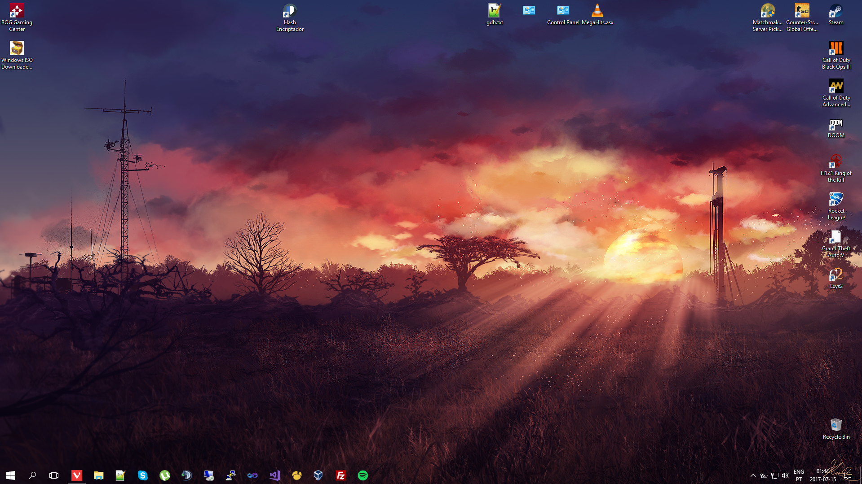The height and width of the screenshot is (484, 862).
Task: Open Spotify from the taskbar
Action: click(x=362, y=475)
